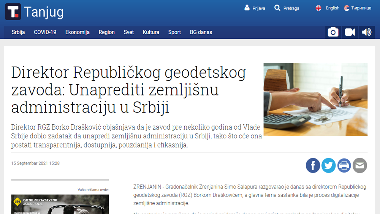380x214 pixels.
Task: Click the Serbian flag Ћирилица icon
Action: (347, 8)
